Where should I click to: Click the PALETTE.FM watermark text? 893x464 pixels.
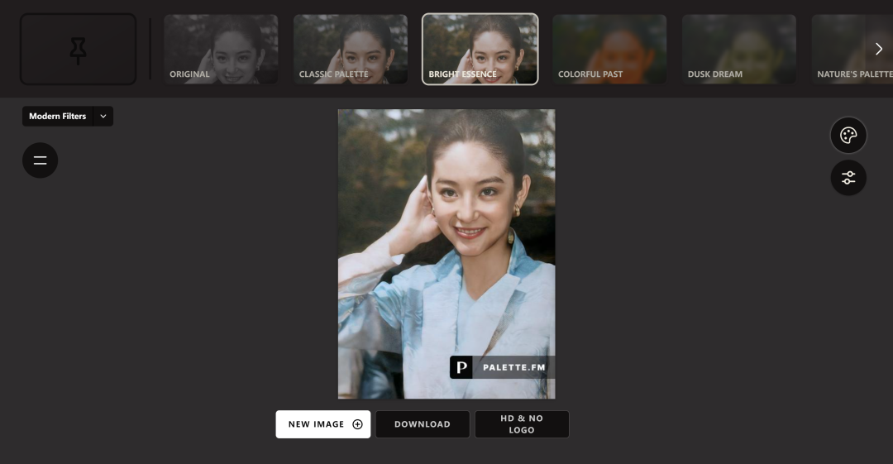[x=513, y=368]
